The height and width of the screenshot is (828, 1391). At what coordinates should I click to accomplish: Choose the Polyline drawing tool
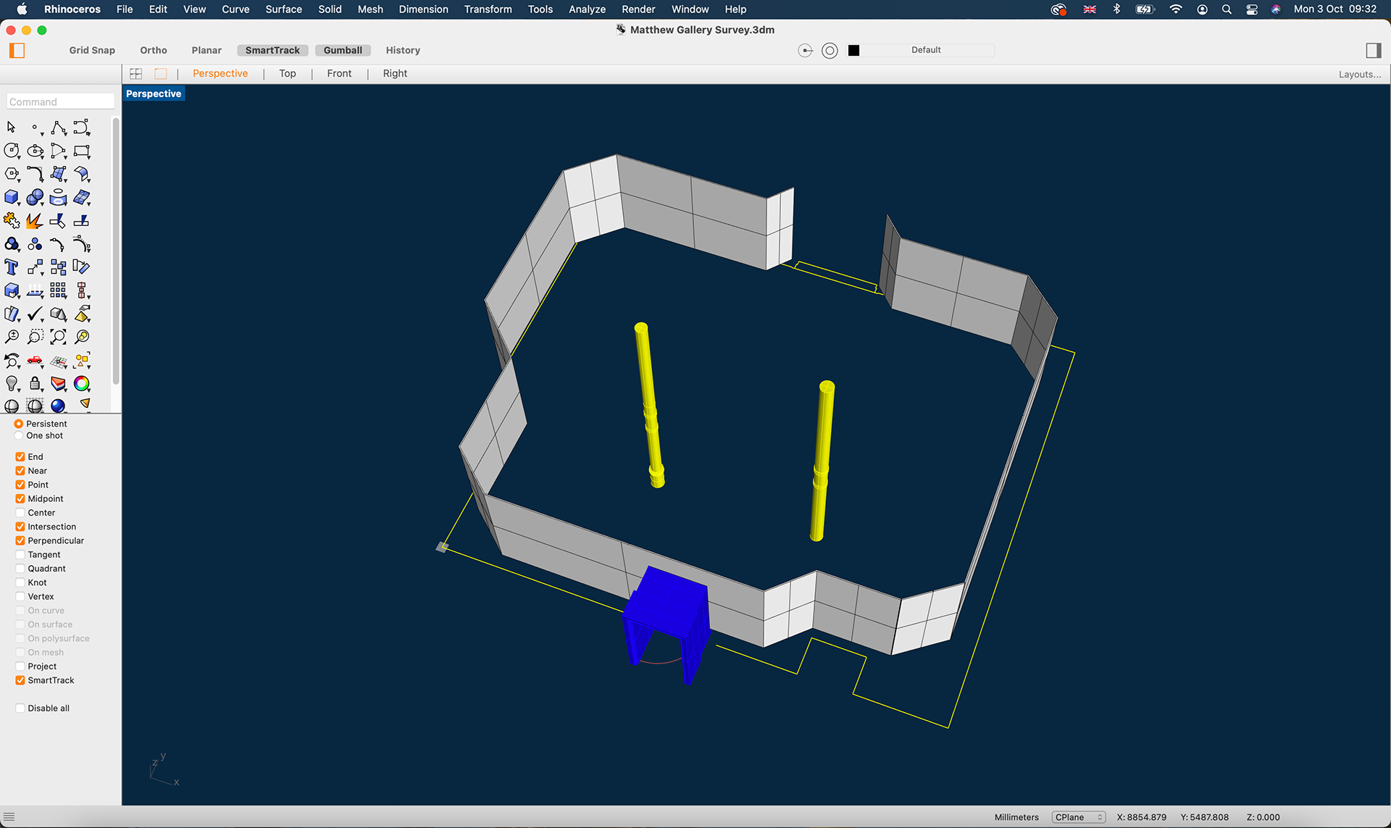59,127
